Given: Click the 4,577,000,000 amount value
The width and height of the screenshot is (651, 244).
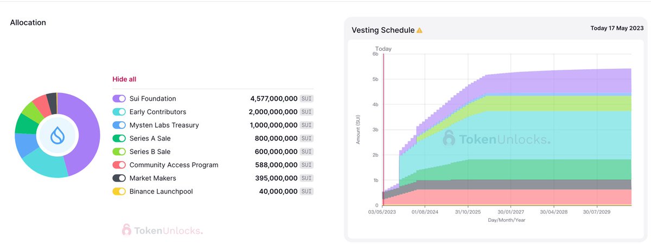Looking at the screenshot, I should [x=273, y=98].
